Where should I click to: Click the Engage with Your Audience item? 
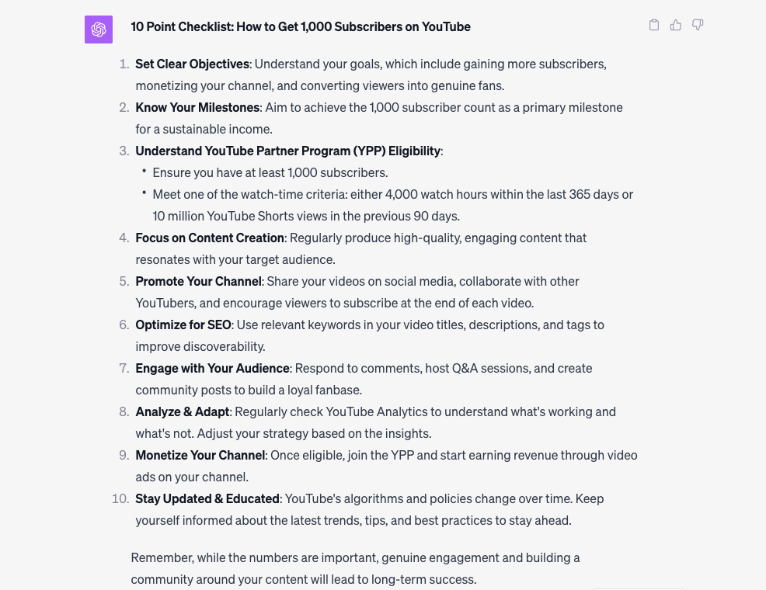click(212, 368)
